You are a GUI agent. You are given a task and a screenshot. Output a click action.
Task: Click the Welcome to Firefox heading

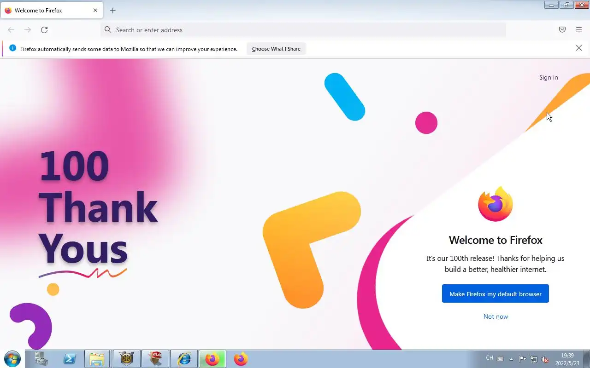point(496,240)
